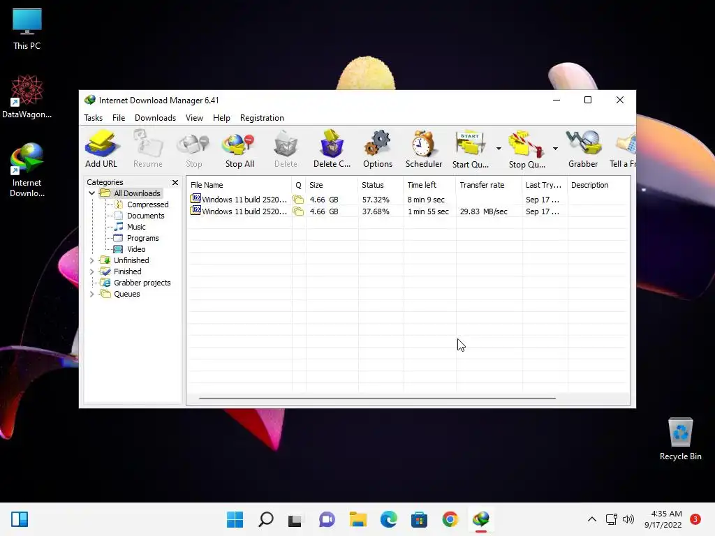
Task: Open the Widgets taskbar icon
Action: coord(20,519)
